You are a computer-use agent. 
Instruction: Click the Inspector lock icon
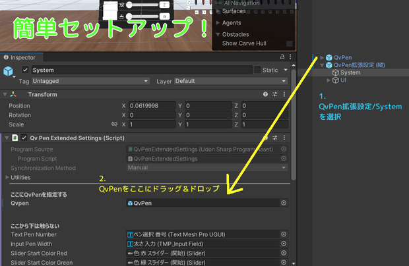[282, 57]
